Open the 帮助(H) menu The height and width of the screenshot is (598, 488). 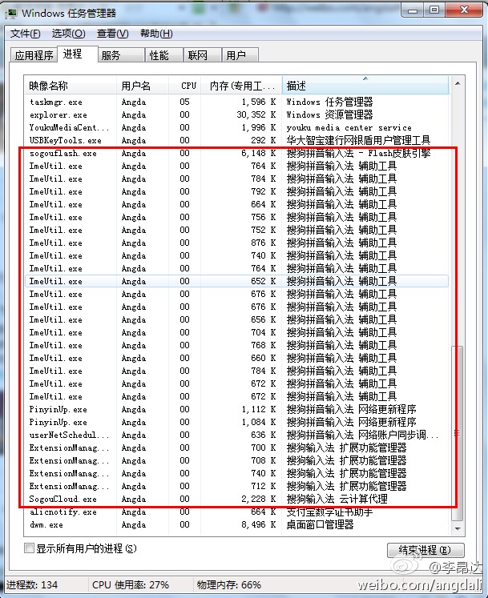(x=156, y=34)
